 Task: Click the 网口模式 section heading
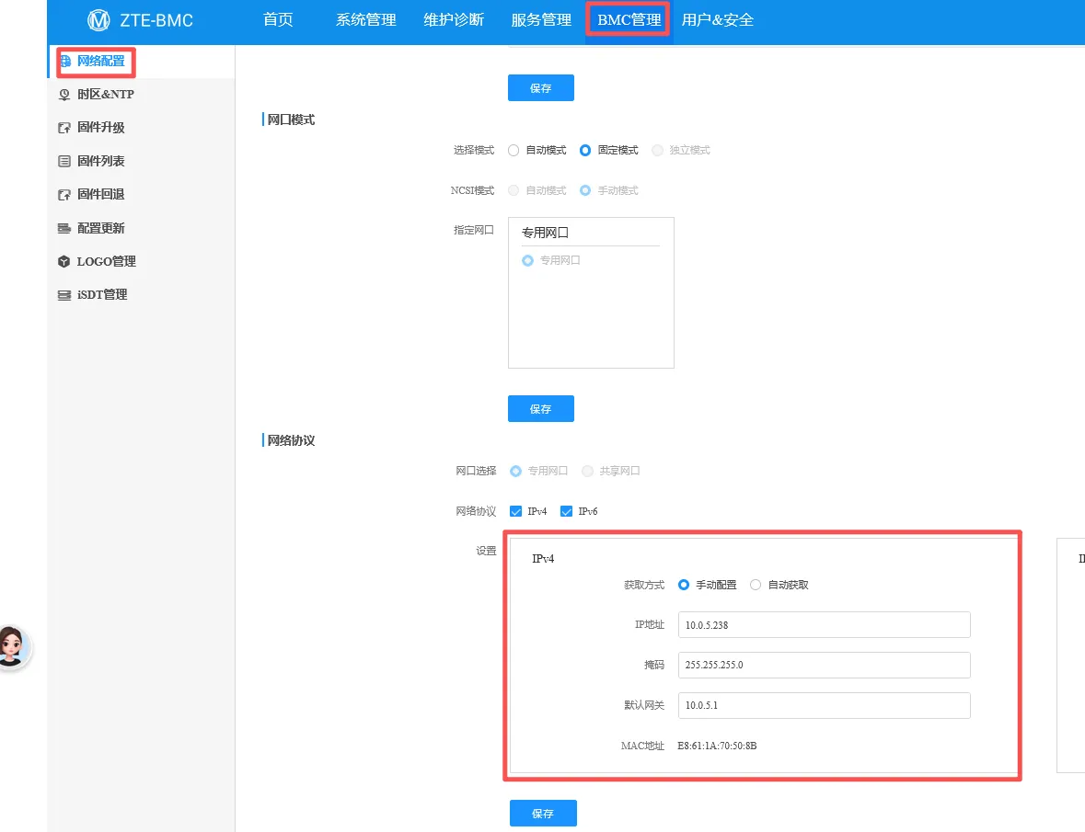[291, 120]
